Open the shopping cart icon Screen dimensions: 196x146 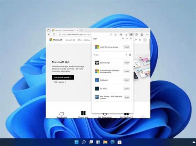pos(140,40)
